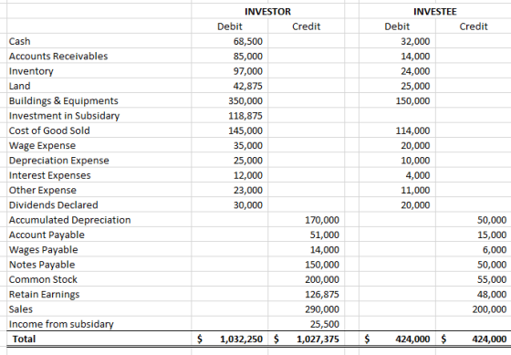Select investor credit total 1,027,375
The image size is (511, 355).
pos(318,339)
